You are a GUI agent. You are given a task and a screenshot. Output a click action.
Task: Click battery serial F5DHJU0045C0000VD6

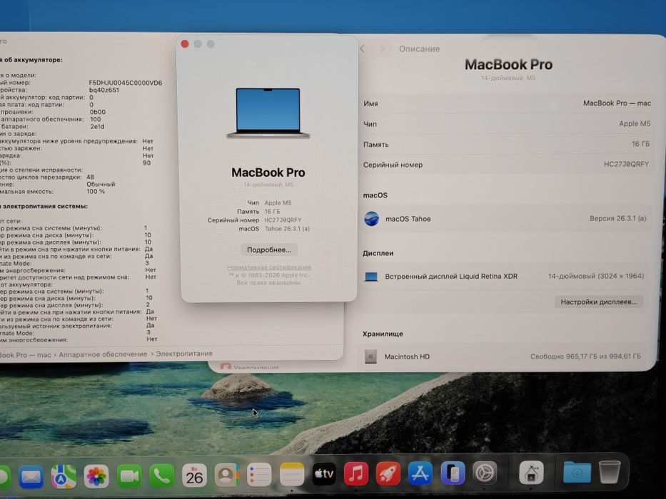click(x=126, y=83)
